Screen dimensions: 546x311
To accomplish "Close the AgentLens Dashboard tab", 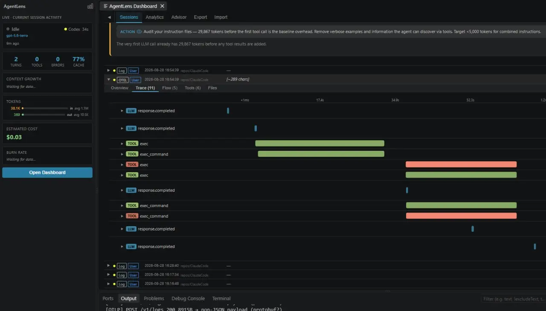I will tap(162, 6).
